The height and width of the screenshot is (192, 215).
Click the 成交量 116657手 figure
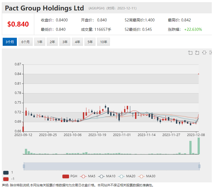(x=103, y=29)
